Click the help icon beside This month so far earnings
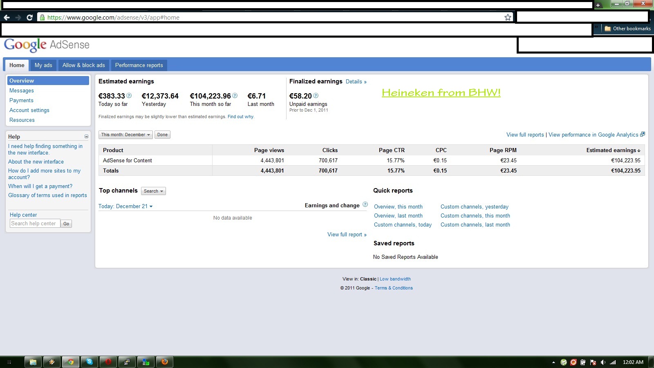 tap(235, 96)
